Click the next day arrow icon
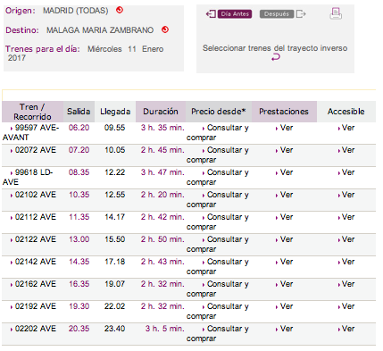 301,14
